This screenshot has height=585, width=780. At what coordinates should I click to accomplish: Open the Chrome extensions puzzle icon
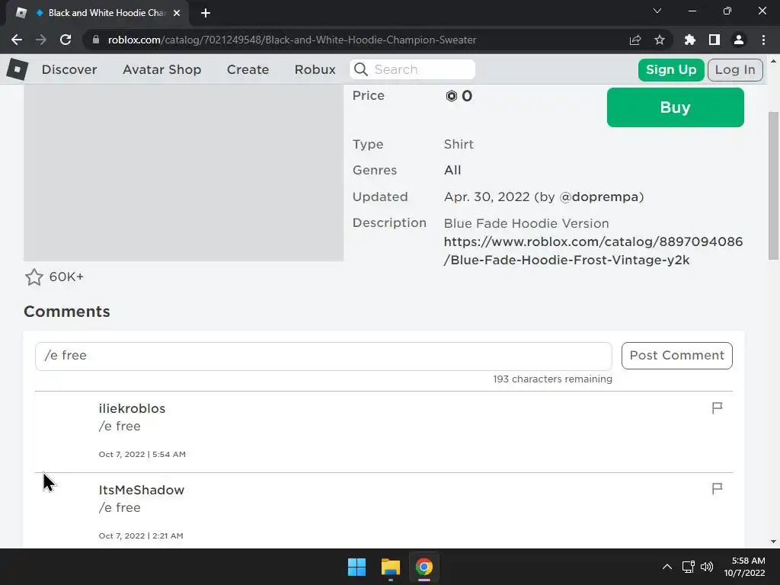click(689, 40)
